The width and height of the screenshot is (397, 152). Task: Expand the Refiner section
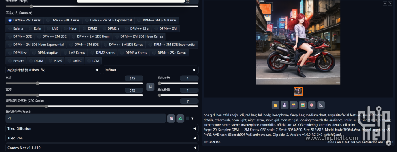click(150, 70)
